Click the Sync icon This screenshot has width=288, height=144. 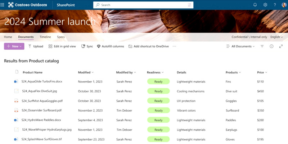click(83, 46)
